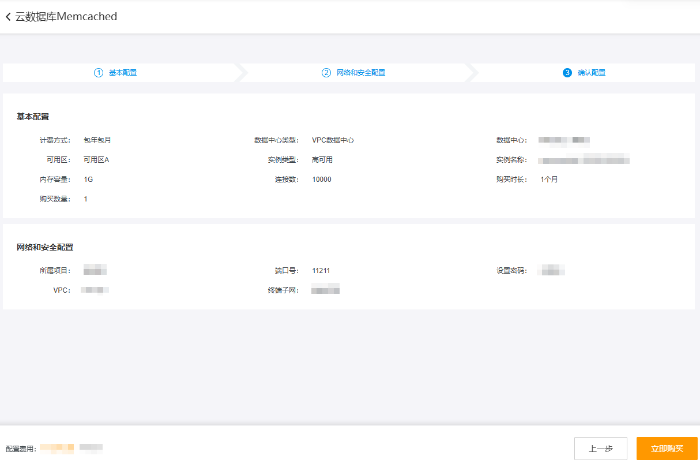Switch to the 网络和安全配置 step
This screenshot has width=700, height=463.
pos(361,73)
